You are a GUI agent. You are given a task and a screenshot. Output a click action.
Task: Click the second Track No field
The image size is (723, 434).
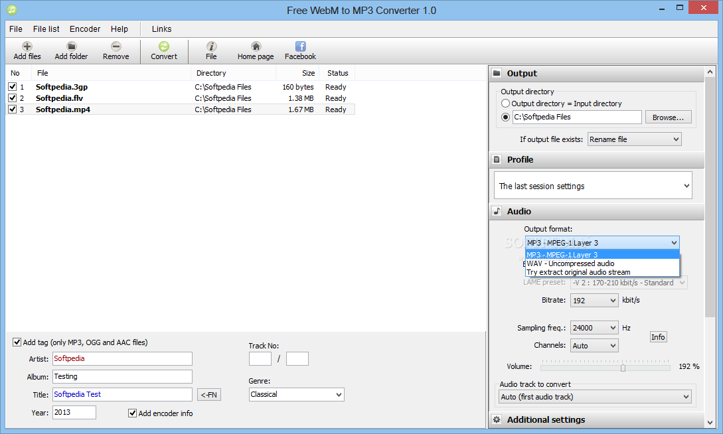pos(297,358)
